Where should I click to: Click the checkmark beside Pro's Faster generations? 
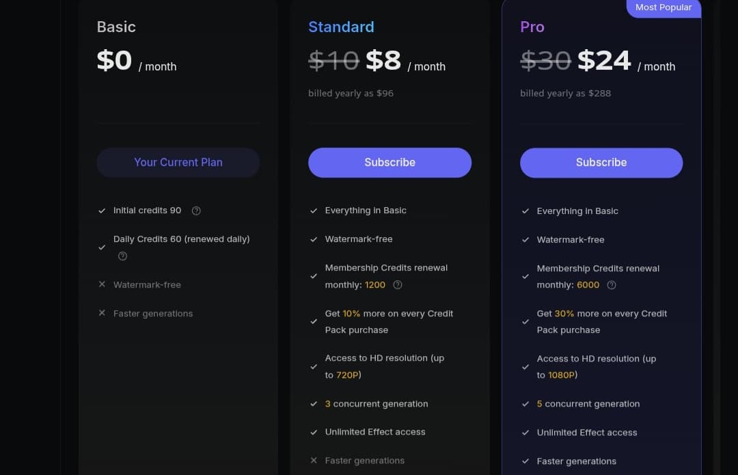pyautogui.click(x=525, y=461)
